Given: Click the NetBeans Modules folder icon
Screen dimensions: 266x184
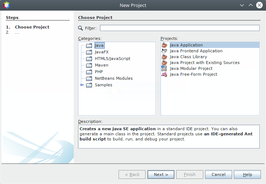Looking at the screenshot, I should click(x=89, y=78).
